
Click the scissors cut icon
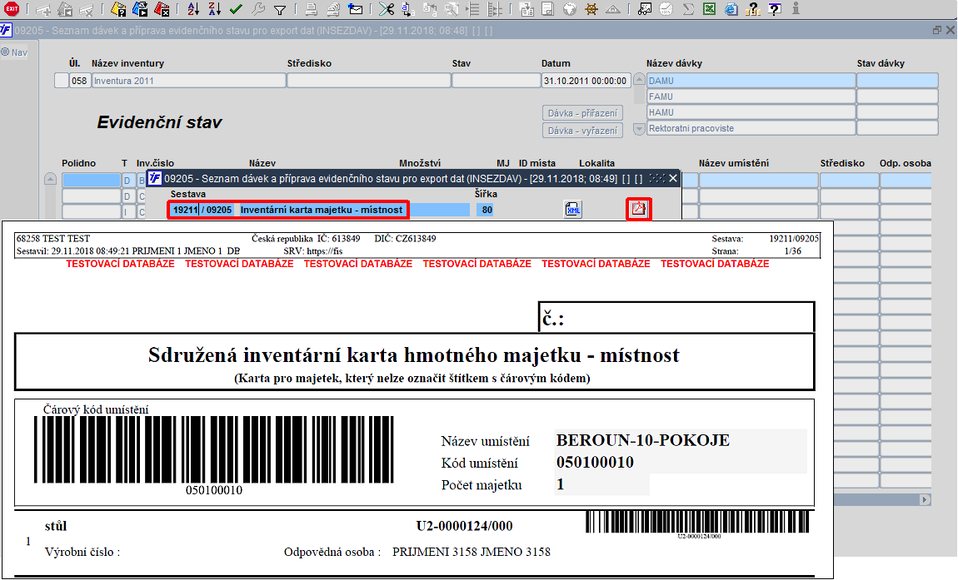point(386,10)
